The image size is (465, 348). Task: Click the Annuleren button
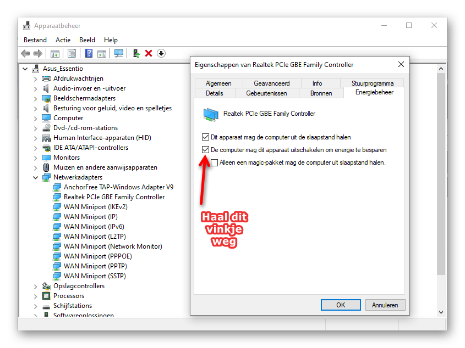click(x=385, y=305)
